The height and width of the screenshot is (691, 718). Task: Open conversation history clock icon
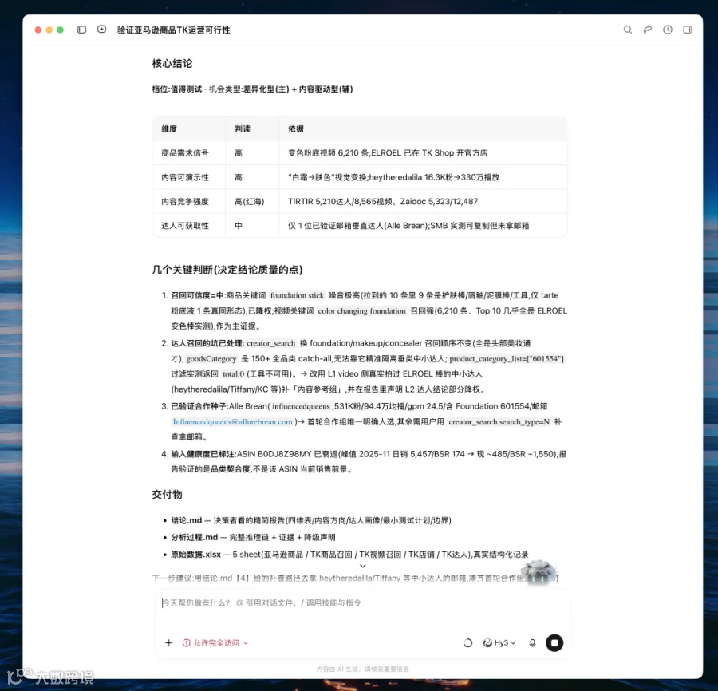pos(668,30)
